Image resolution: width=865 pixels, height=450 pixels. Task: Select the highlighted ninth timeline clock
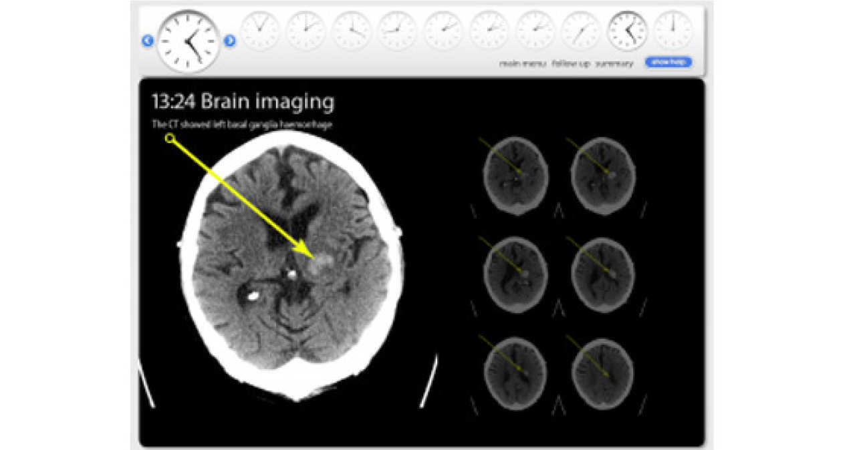[x=627, y=31]
